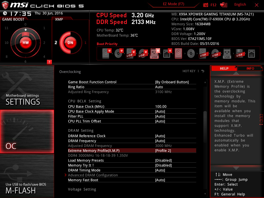Select the highlighted UEFI USB key boot device

point(155,53)
